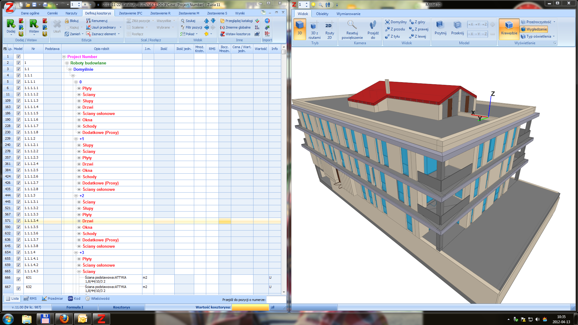
Task: Collapse the Domyślnie node
Action: [70, 70]
